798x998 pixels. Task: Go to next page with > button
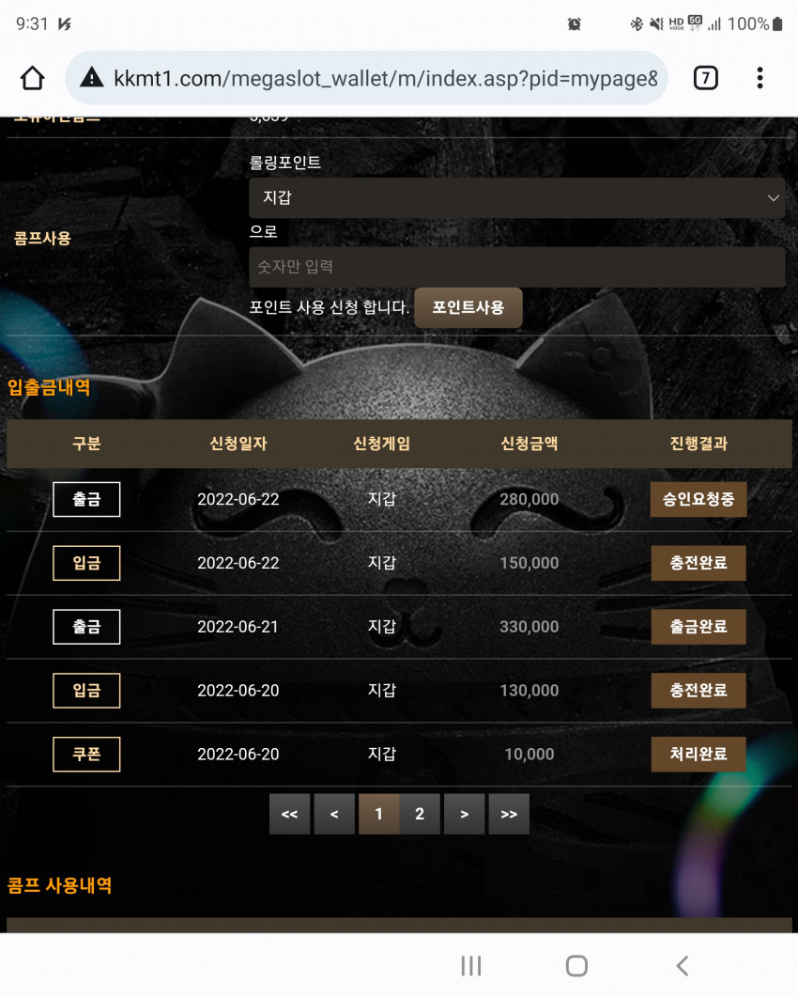click(x=464, y=814)
